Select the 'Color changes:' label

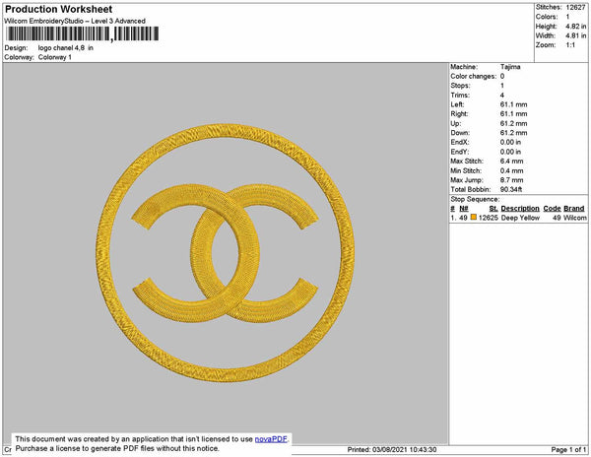click(474, 76)
